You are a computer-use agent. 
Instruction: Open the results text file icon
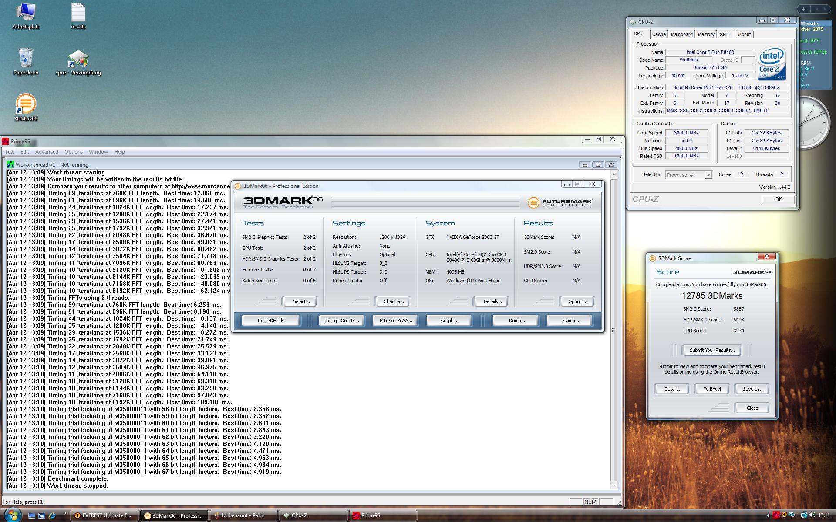click(x=78, y=17)
